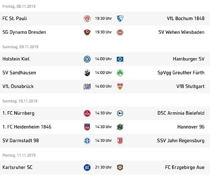
Task: Click the Sonntag, 10.11.2019 date header
Action: point(20,101)
